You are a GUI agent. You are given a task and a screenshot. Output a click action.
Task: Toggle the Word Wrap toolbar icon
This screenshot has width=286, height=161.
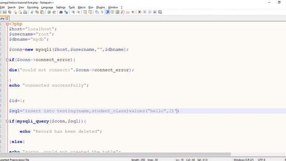[x=97, y=12]
